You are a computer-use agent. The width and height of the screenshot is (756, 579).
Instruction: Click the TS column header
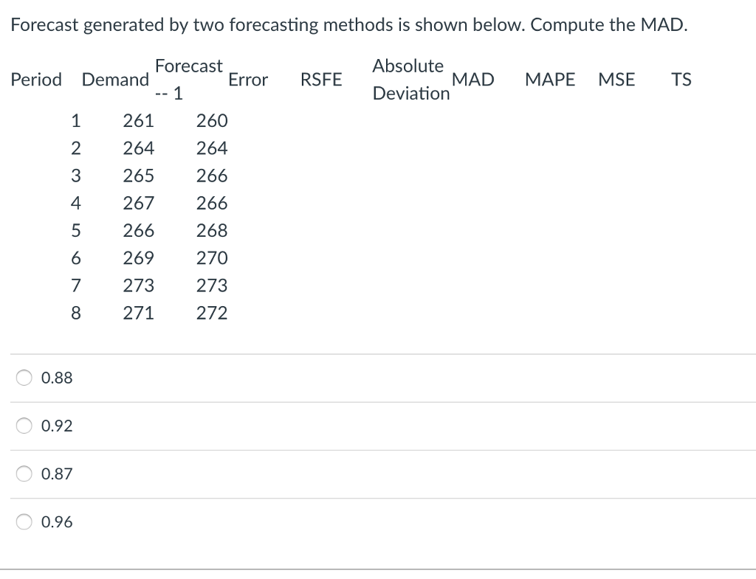click(x=681, y=80)
